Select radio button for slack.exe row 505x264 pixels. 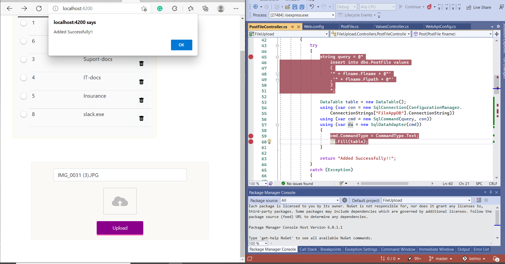coord(24,114)
